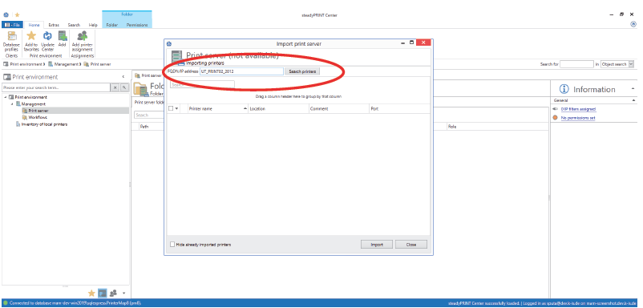Screen dimensions: 643x308
Task: Open the DIP filters assigned link
Action: 578,109
